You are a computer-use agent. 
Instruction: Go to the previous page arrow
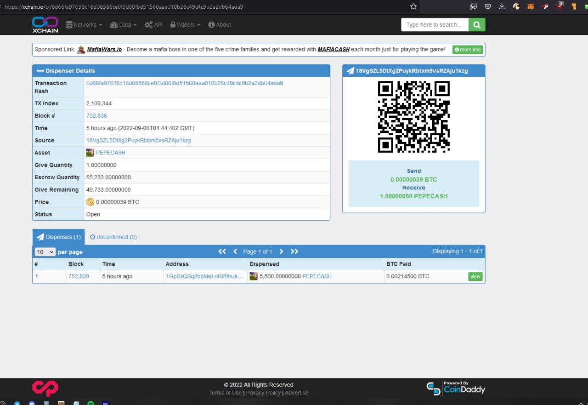[x=235, y=251]
